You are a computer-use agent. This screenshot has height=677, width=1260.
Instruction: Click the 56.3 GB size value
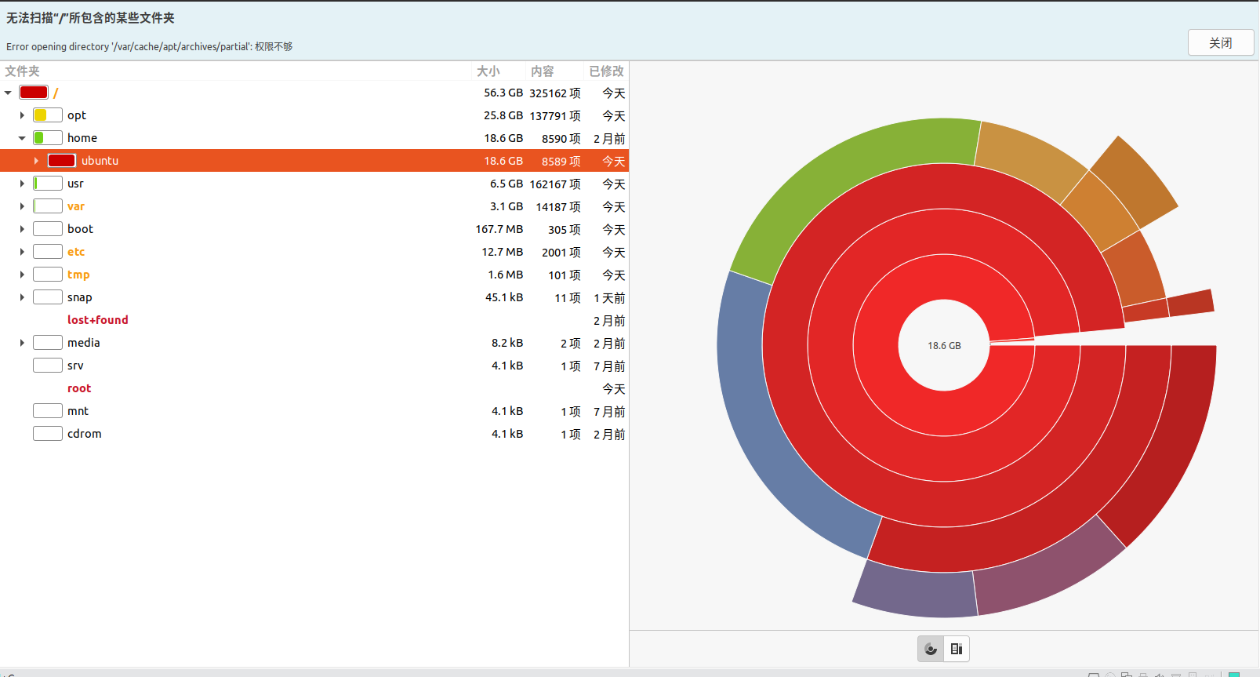pyautogui.click(x=503, y=93)
